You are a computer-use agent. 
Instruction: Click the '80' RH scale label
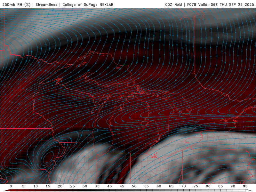(x=208, y=186)
